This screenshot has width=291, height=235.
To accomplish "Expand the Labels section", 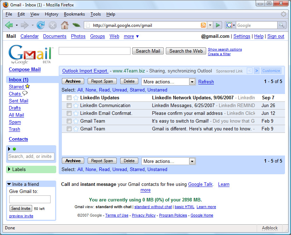I will (x=9, y=169).
